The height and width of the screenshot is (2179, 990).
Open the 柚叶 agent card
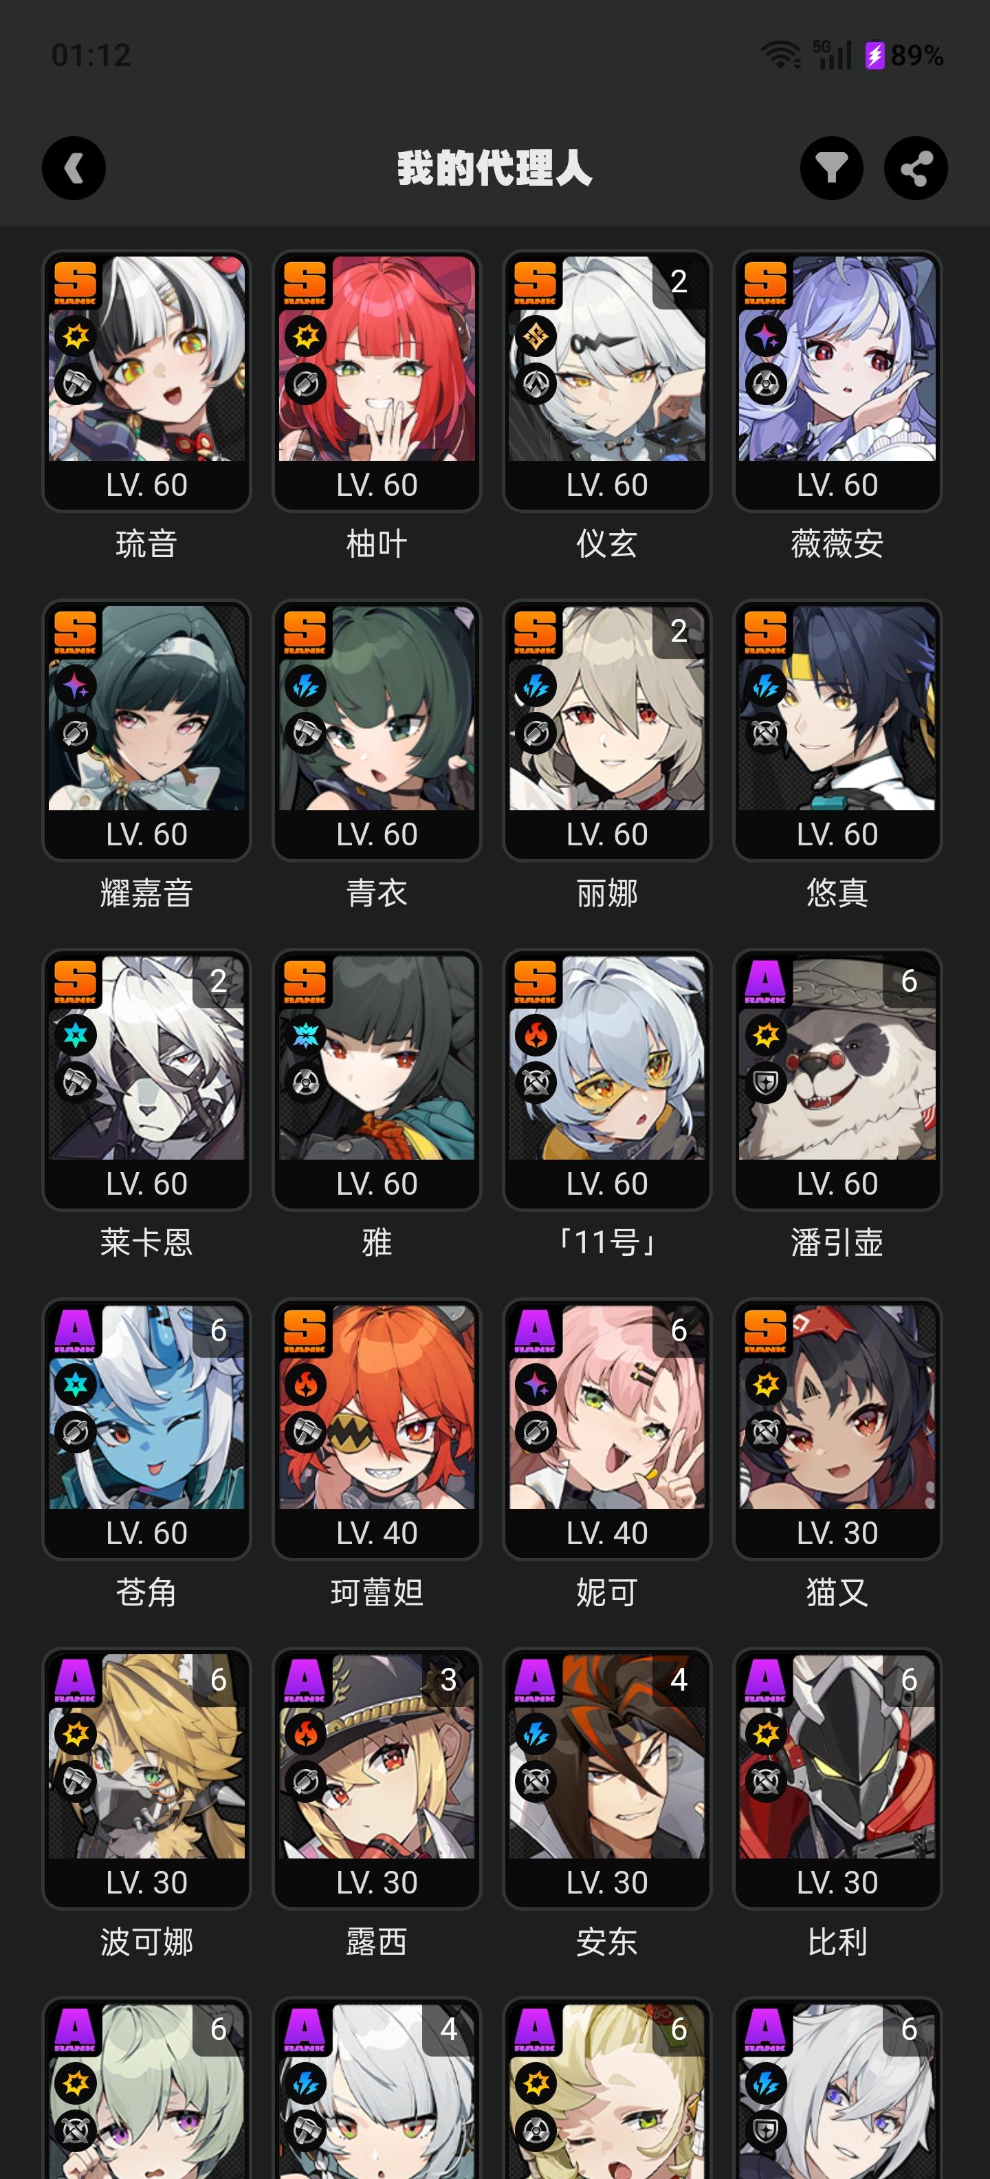tap(377, 380)
